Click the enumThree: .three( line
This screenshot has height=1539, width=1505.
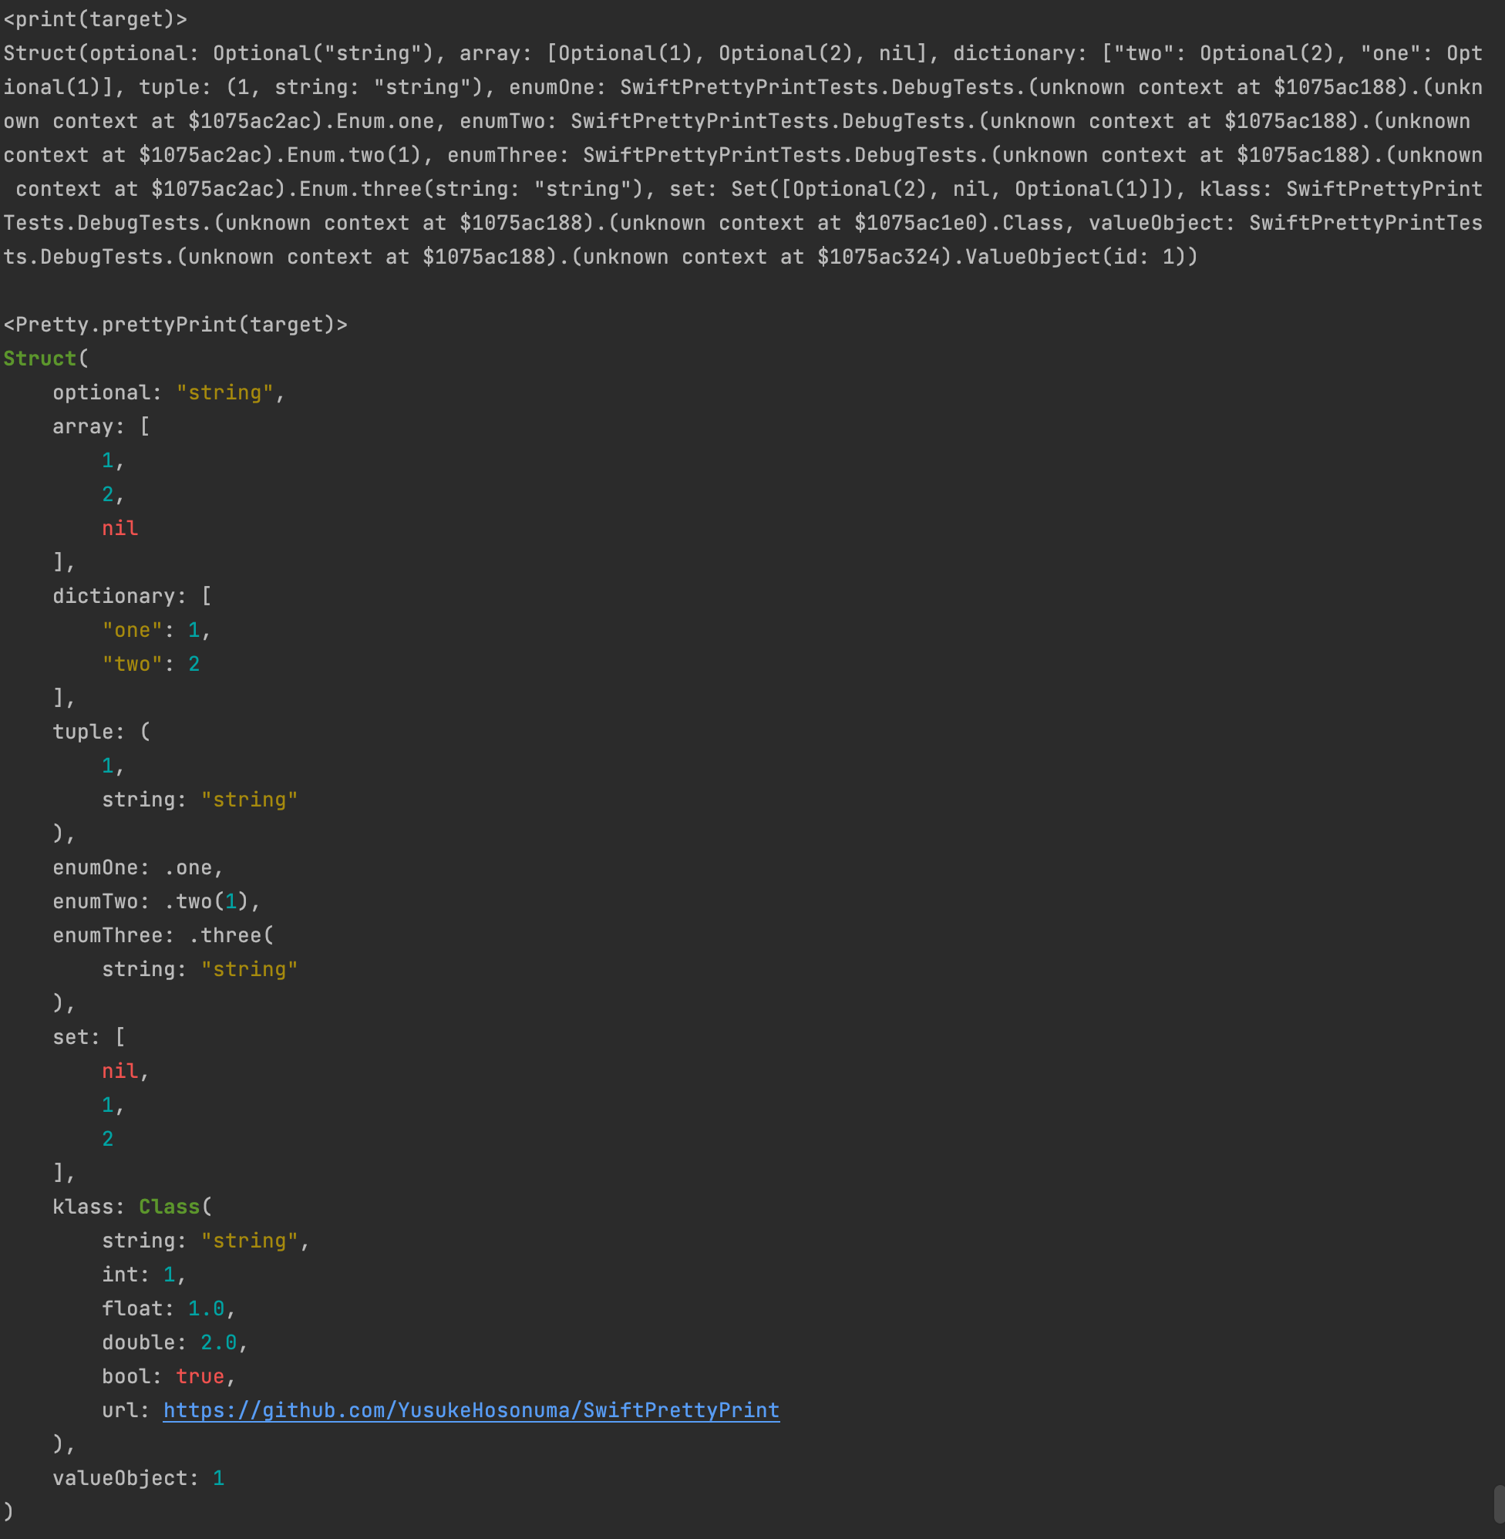[x=163, y=936]
